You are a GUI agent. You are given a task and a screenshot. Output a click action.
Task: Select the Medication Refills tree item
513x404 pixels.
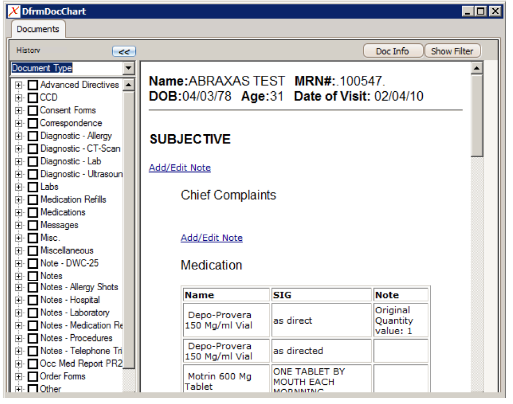point(73,200)
